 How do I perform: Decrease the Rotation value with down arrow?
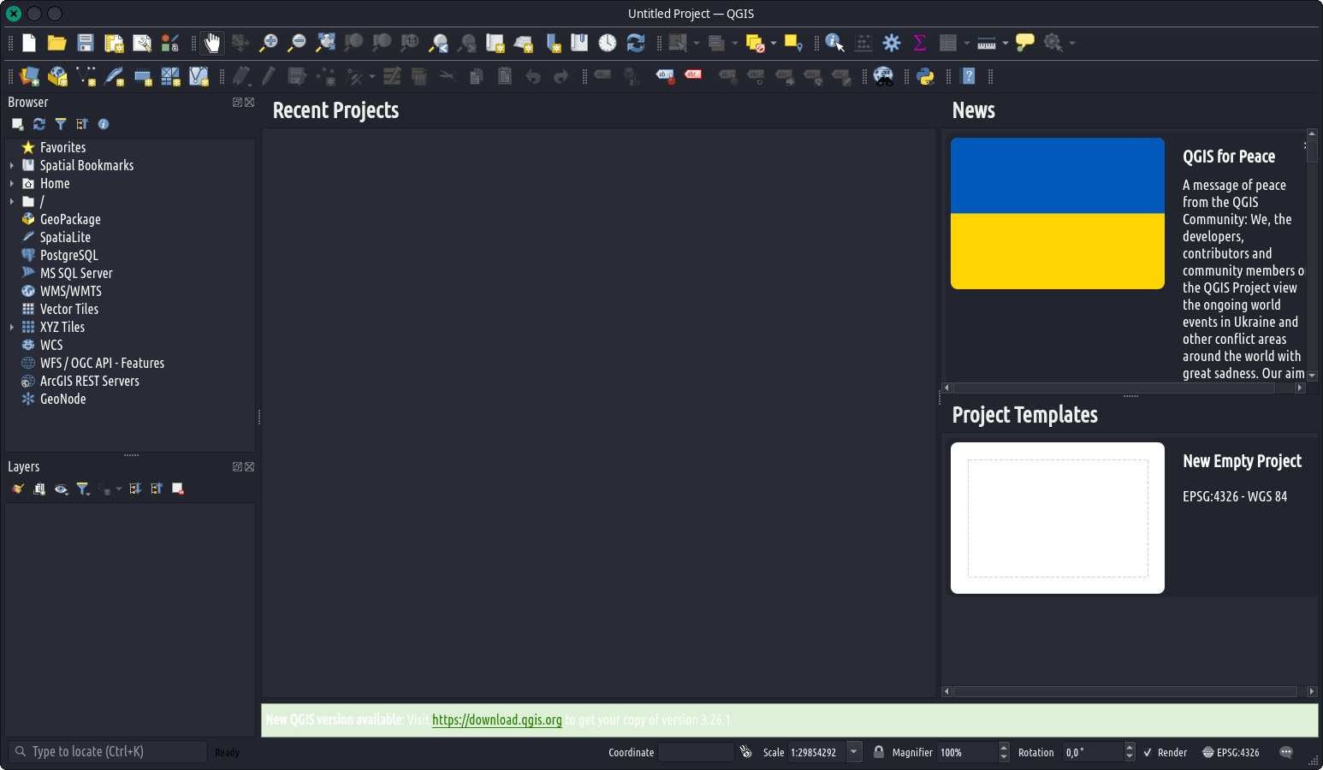coord(1130,757)
